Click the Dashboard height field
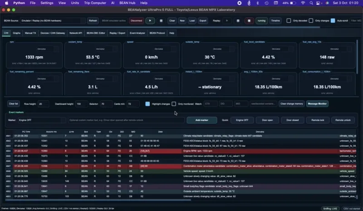Image resolution: width=363 pixels, height=211 pixels. tap(82, 104)
